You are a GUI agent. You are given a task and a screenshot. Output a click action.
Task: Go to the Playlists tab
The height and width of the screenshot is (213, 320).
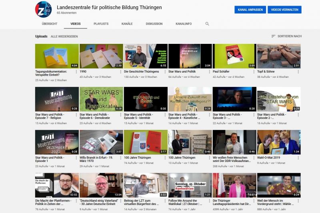tap(101, 24)
